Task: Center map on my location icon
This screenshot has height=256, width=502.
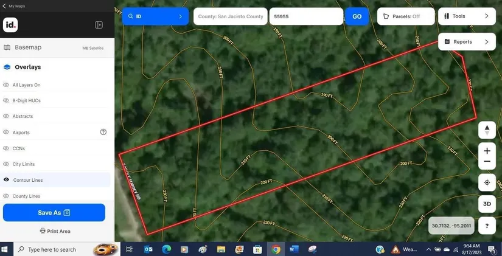Action: pyautogui.click(x=487, y=182)
